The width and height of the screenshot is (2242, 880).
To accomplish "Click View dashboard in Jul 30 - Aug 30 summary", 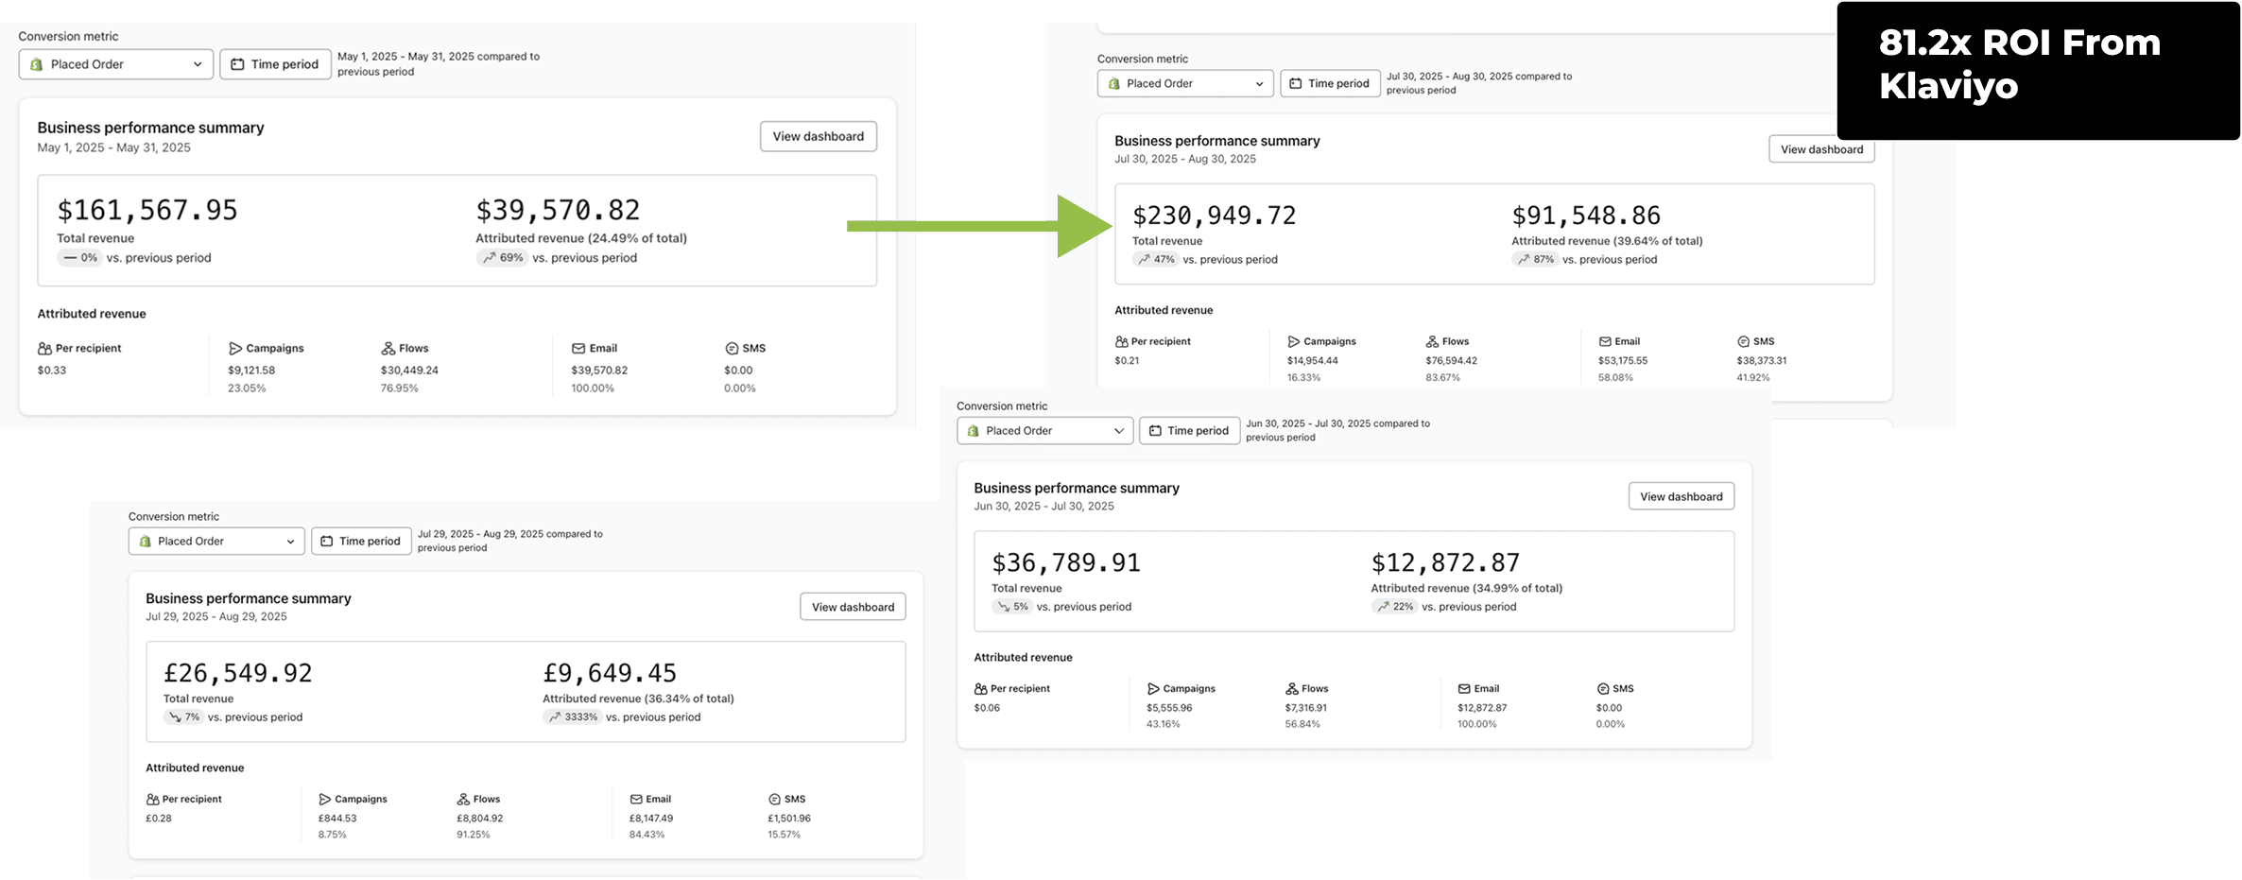I will click(x=1822, y=149).
